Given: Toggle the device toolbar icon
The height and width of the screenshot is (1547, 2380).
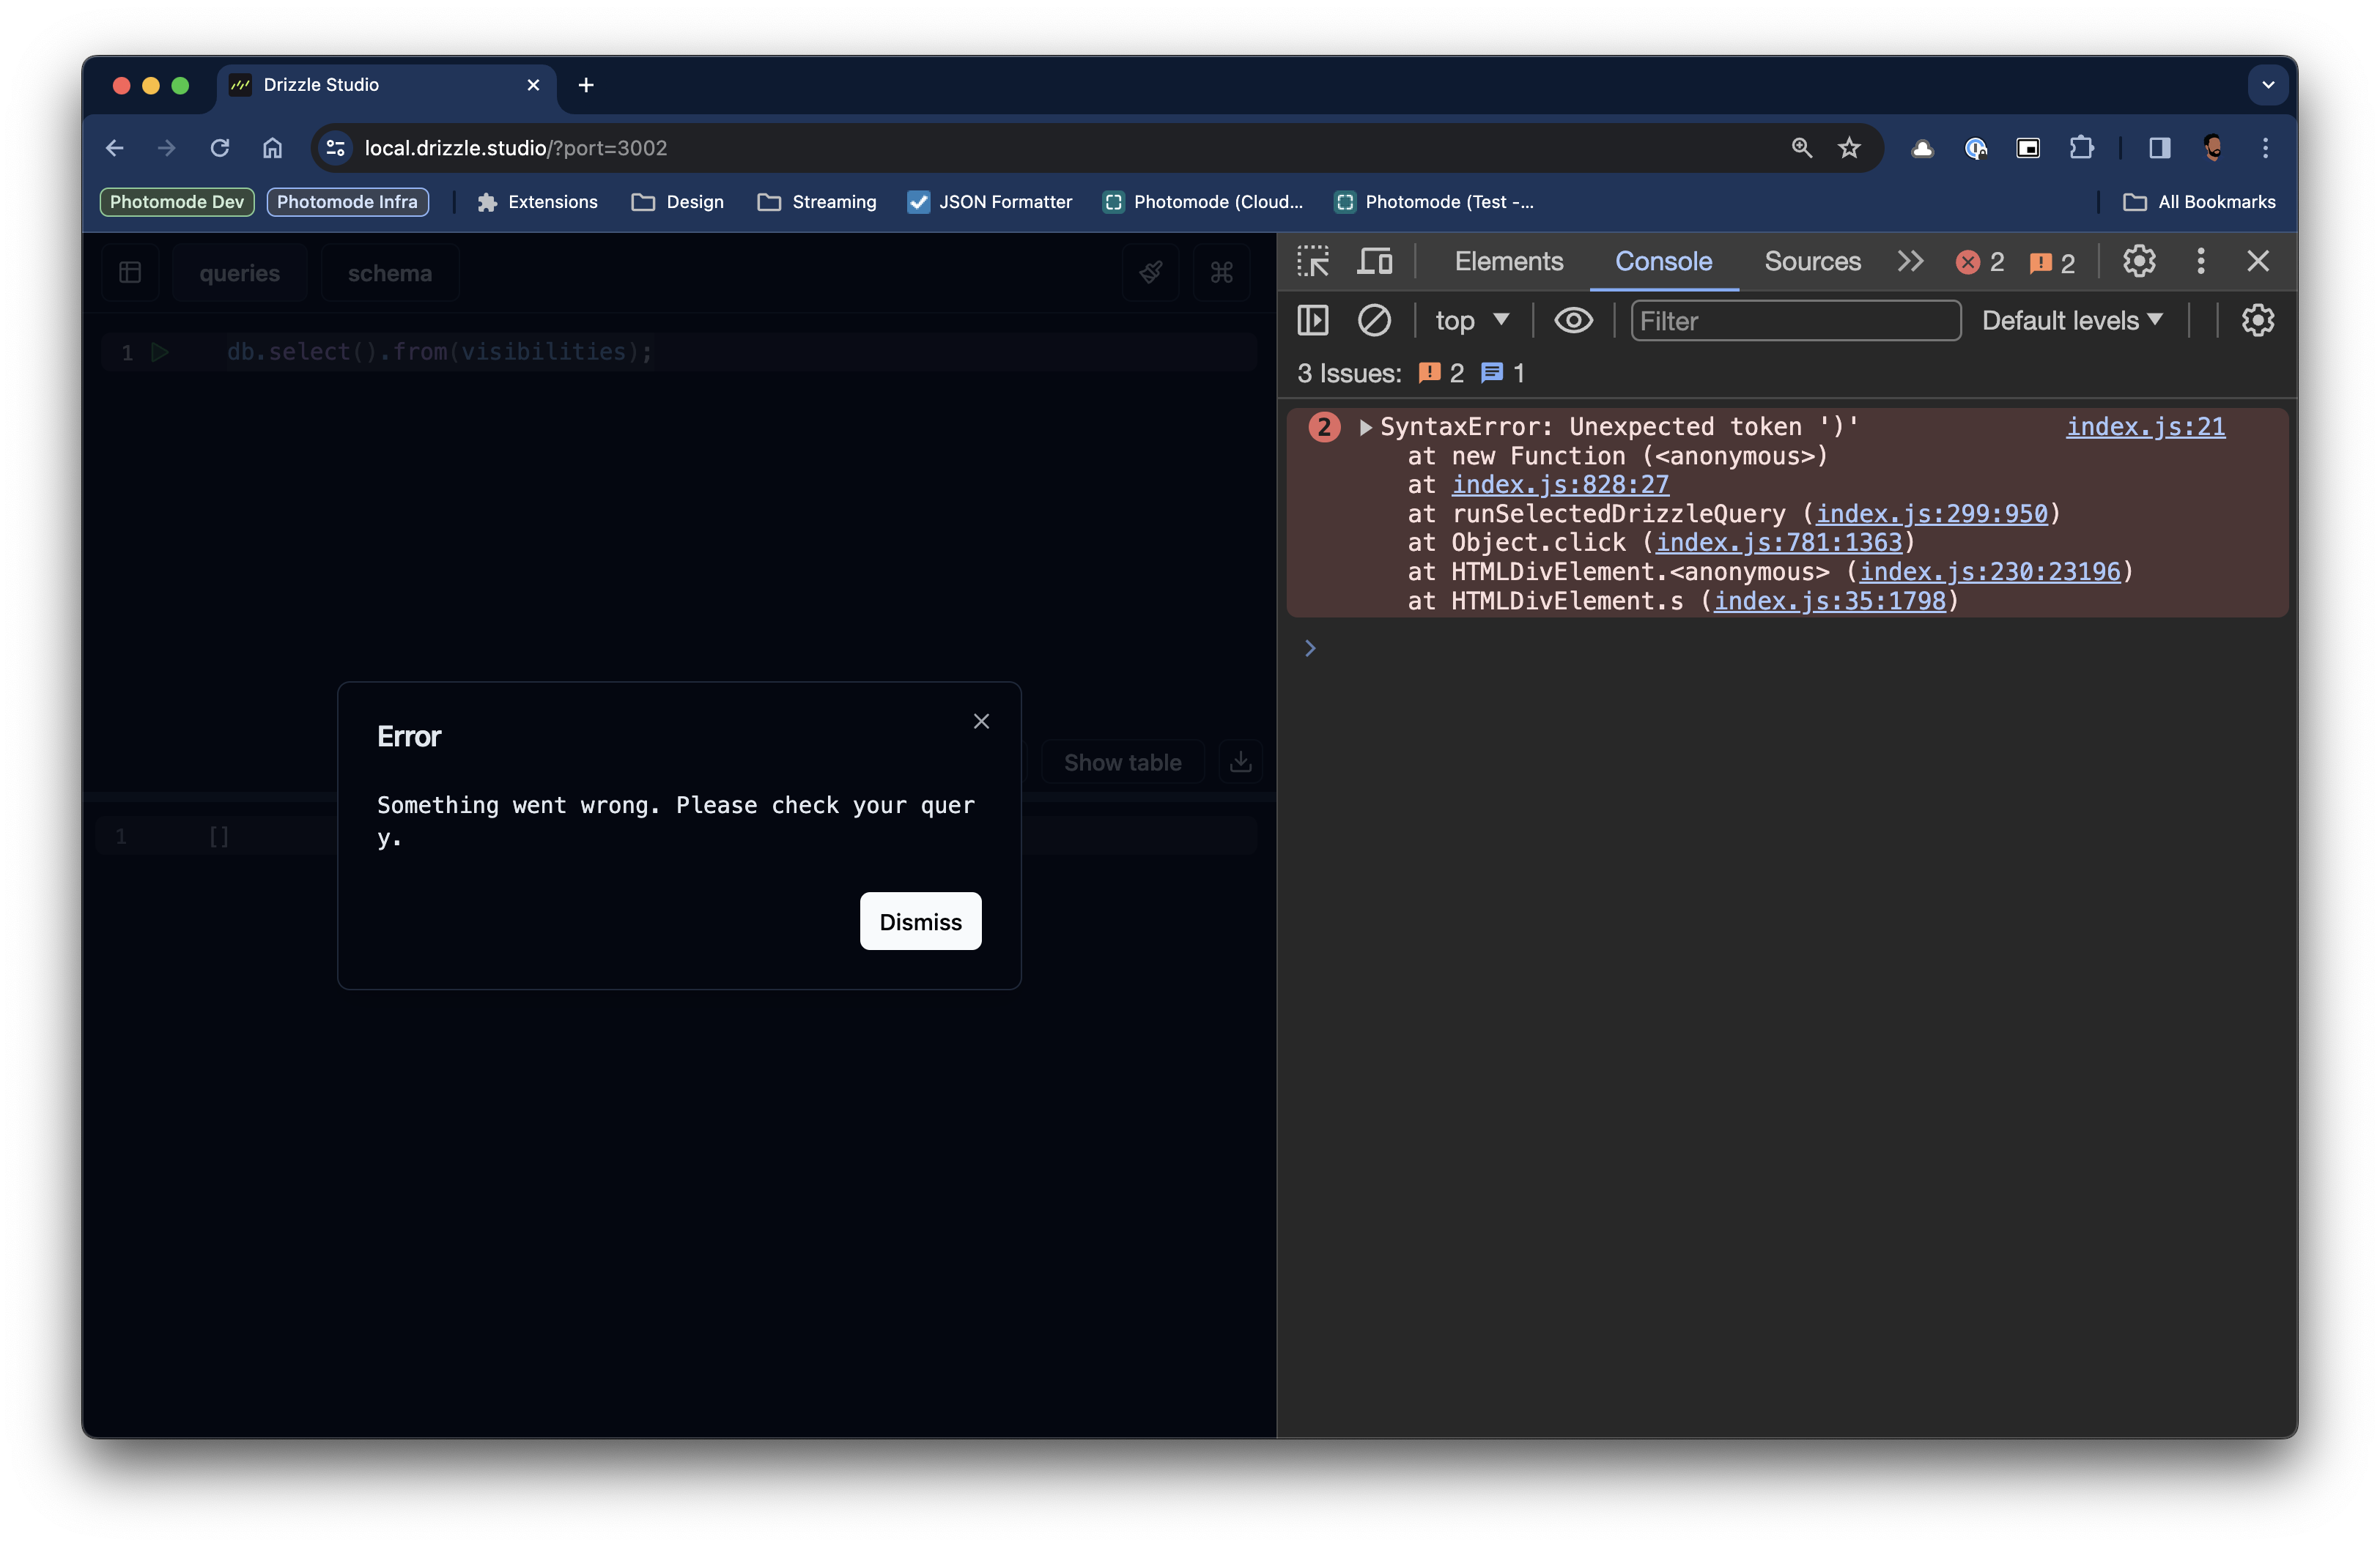Looking at the screenshot, I should coord(1374,261).
